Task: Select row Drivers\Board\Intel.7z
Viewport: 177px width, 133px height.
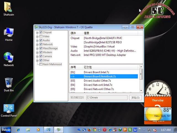Action: tap(104, 72)
